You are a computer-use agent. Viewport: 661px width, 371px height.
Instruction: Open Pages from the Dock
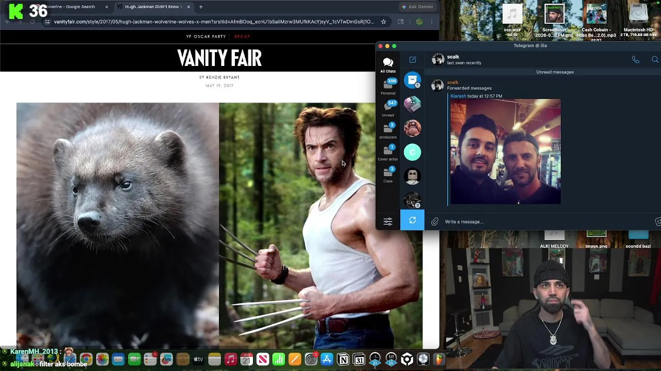[294, 359]
